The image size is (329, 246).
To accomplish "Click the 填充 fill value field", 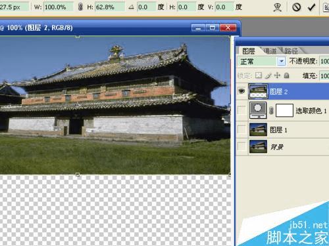I will [x=324, y=75].
